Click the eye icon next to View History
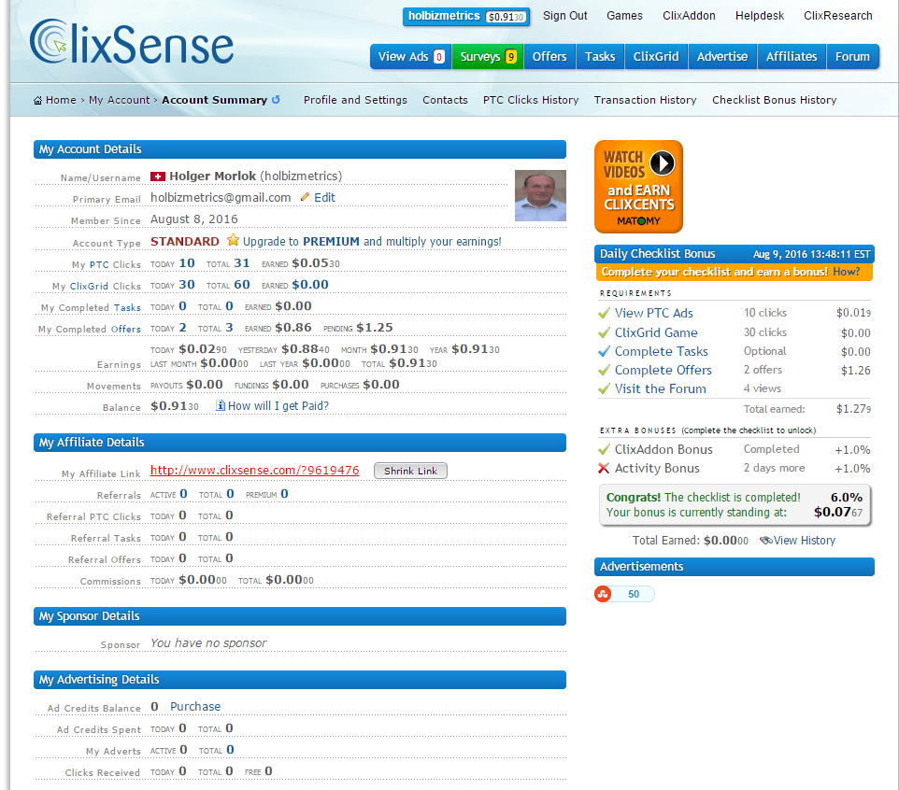Image resolution: width=899 pixels, height=790 pixels. [765, 541]
